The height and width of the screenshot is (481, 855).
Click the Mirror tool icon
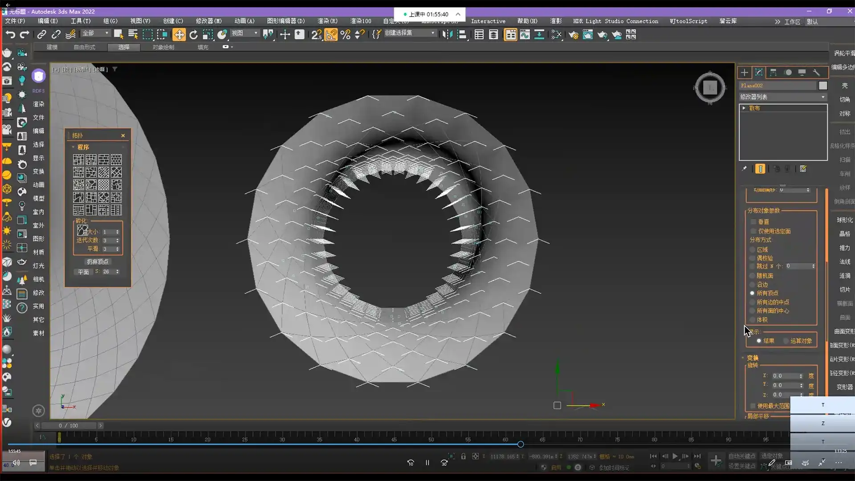447,34
